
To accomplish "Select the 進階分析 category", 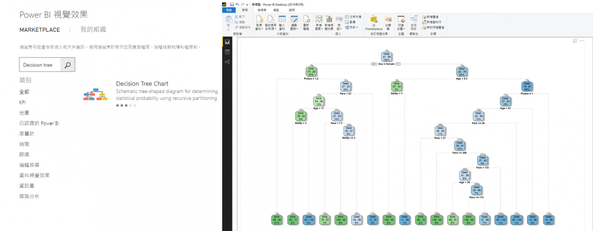I will (x=29, y=196).
